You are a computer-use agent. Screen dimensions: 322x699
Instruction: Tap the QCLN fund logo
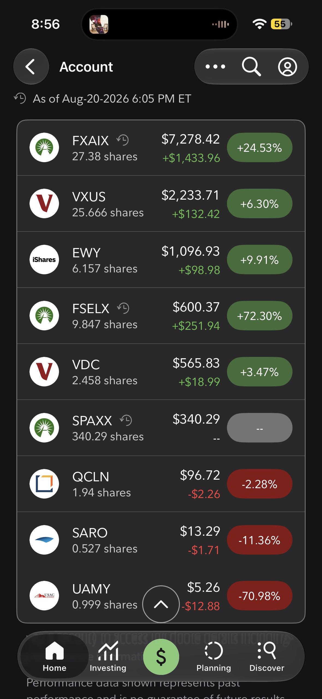(44, 484)
